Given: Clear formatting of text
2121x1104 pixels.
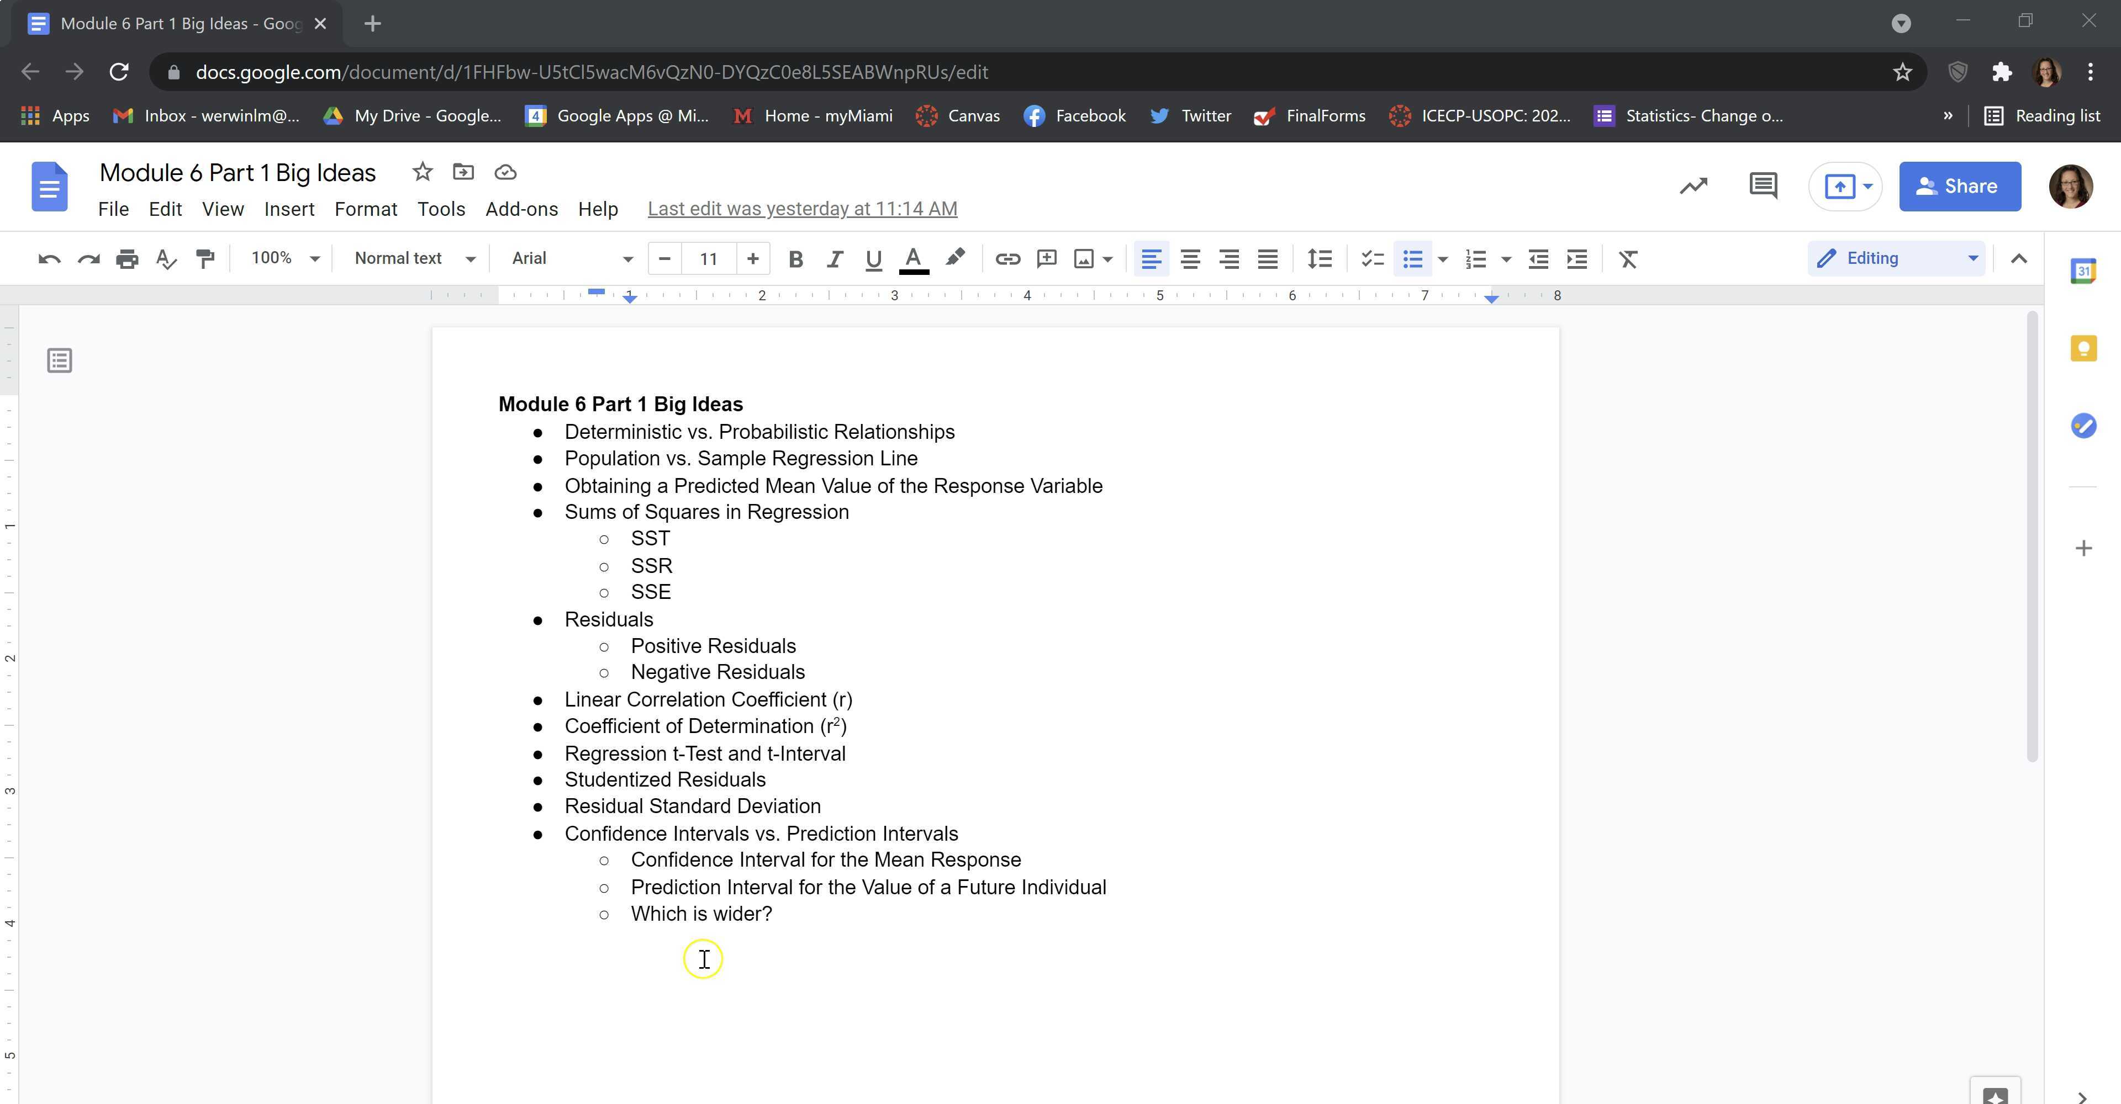Looking at the screenshot, I should tap(1628, 258).
